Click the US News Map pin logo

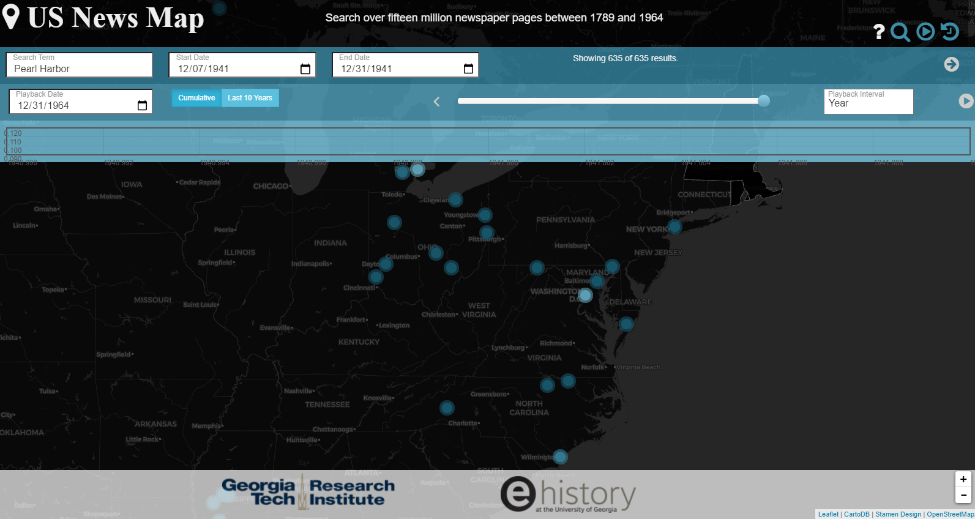pos(10,17)
